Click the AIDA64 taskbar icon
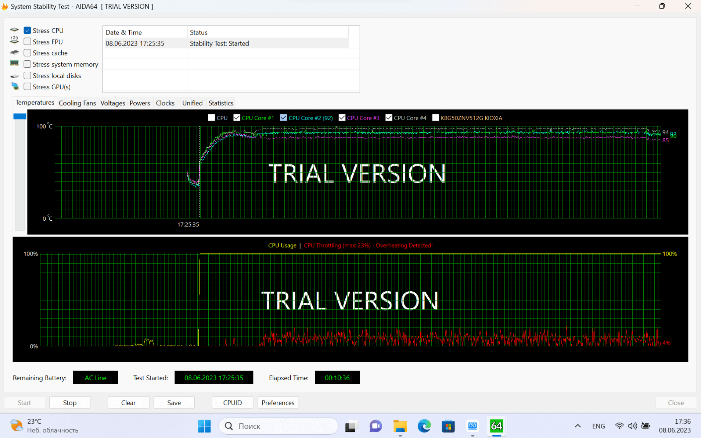 click(x=496, y=426)
